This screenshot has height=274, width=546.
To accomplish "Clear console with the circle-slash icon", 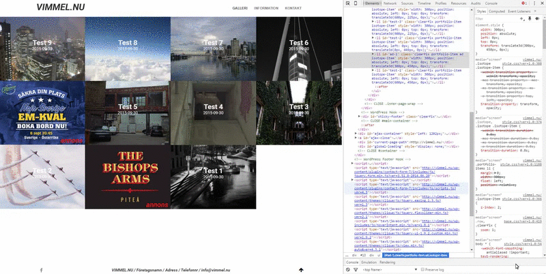I will click(348, 269).
